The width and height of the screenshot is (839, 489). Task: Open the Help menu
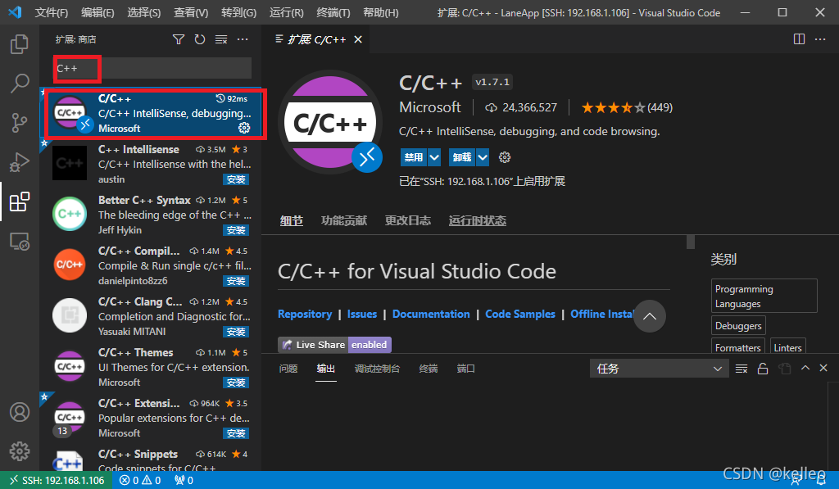pyautogui.click(x=381, y=13)
